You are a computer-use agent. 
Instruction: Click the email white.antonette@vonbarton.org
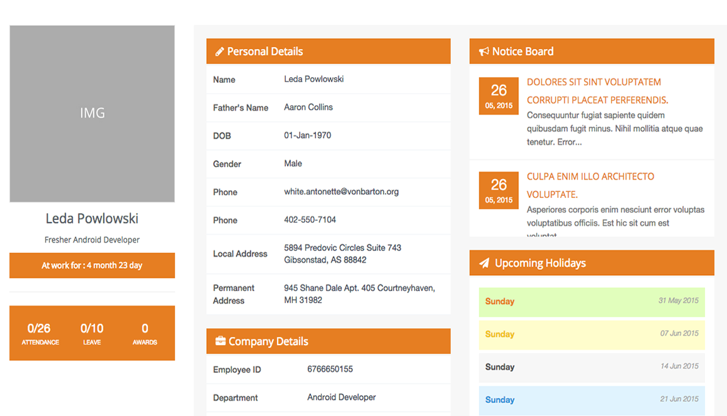[x=341, y=192]
